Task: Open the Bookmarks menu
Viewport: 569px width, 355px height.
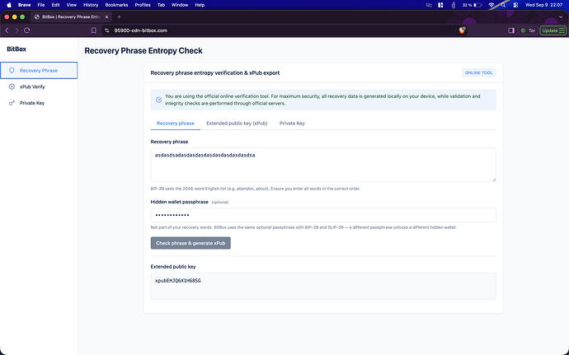Action: point(116,5)
